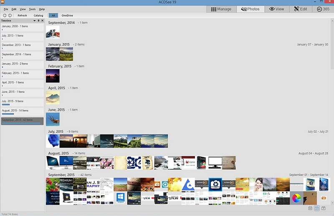Open the pink flowers thumbnail in August, 2015
This screenshot has width=334, height=216.
pos(107,163)
